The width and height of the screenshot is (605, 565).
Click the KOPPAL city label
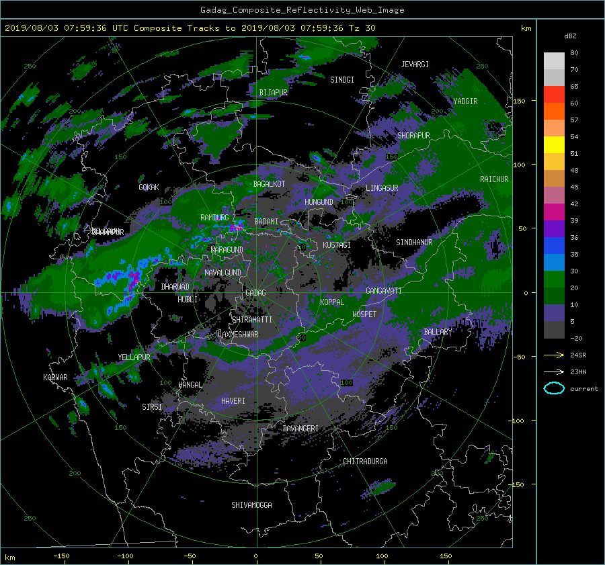coord(332,302)
